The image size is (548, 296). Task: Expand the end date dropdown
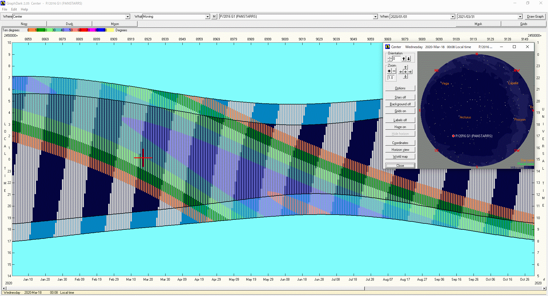(520, 17)
